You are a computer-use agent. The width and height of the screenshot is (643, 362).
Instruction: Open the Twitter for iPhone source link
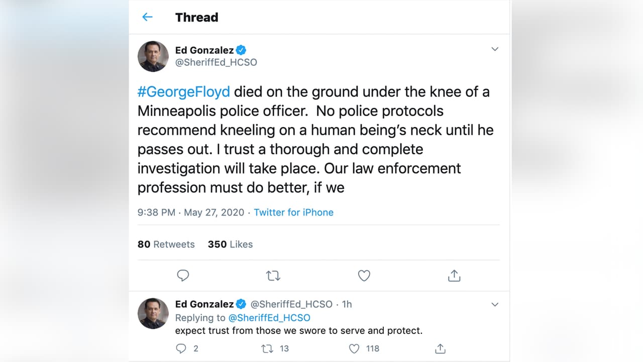(293, 212)
